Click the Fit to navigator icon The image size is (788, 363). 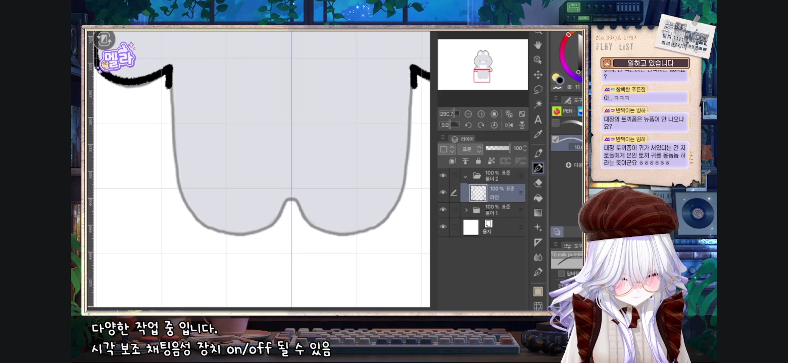[509, 114]
